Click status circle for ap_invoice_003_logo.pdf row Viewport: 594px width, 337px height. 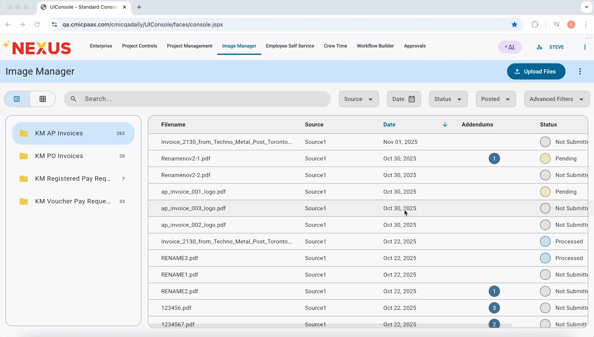(545, 208)
